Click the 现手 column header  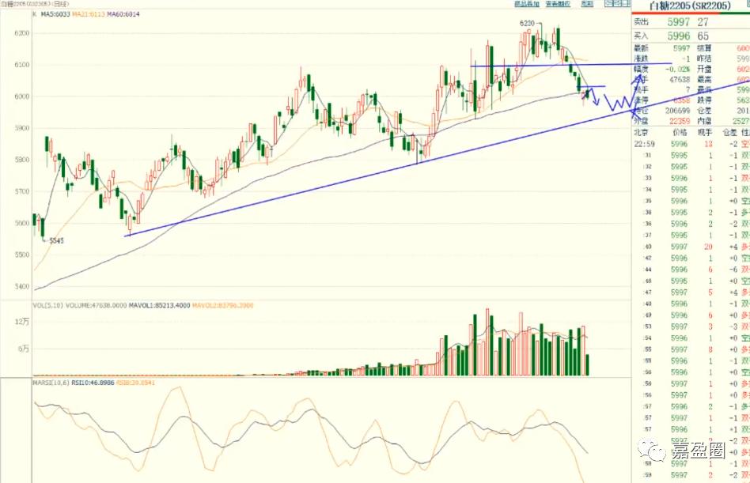[705, 132]
